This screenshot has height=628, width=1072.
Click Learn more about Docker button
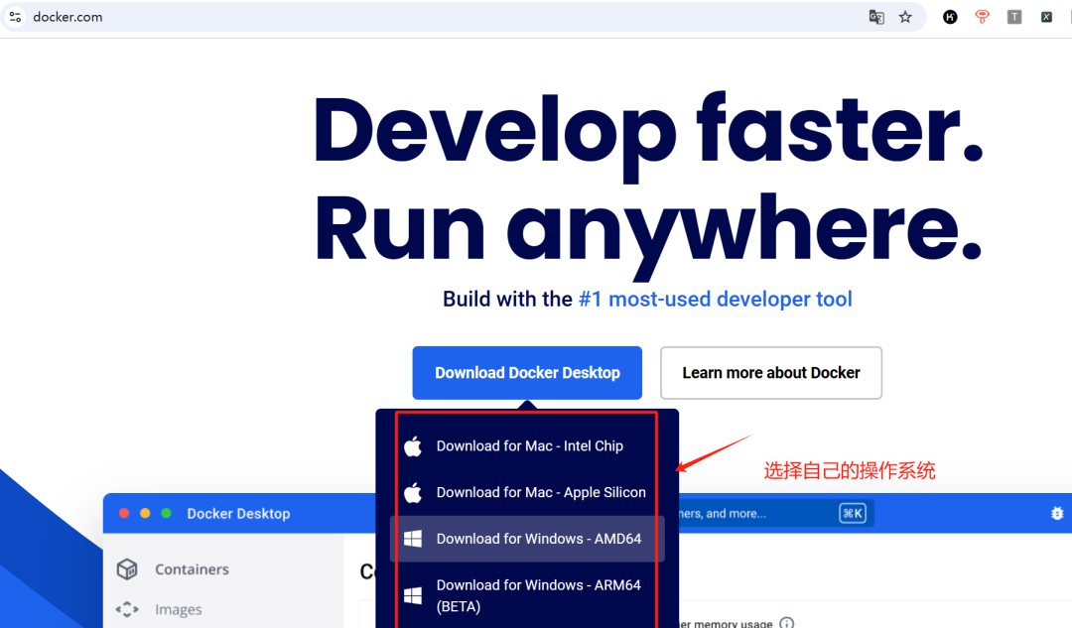[x=770, y=372]
